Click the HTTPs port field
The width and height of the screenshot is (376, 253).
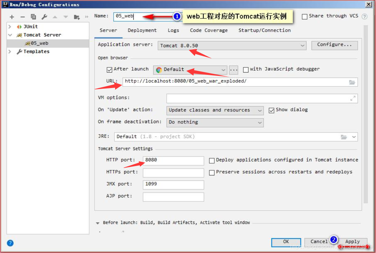(173, 172)
